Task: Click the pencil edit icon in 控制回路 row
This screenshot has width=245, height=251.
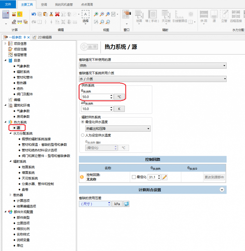Action: point(164,177)
